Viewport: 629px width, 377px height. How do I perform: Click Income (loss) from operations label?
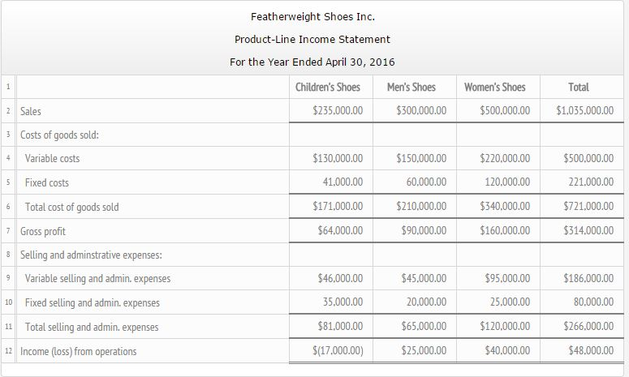click(78, 351)
